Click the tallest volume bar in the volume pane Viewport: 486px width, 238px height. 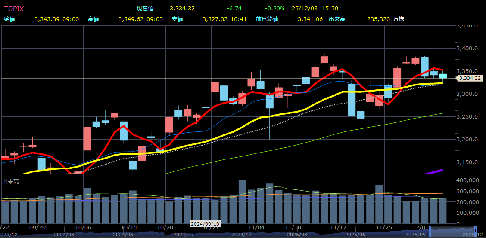[x=242, y=202]
